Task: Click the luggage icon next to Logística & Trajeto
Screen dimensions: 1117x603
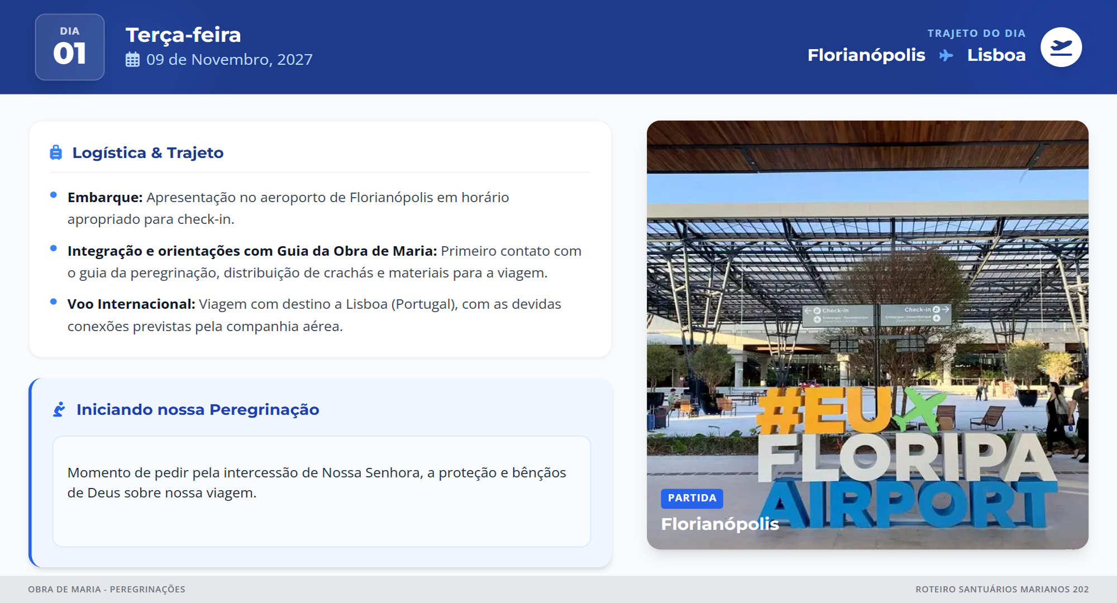Action: pos(56,152)
